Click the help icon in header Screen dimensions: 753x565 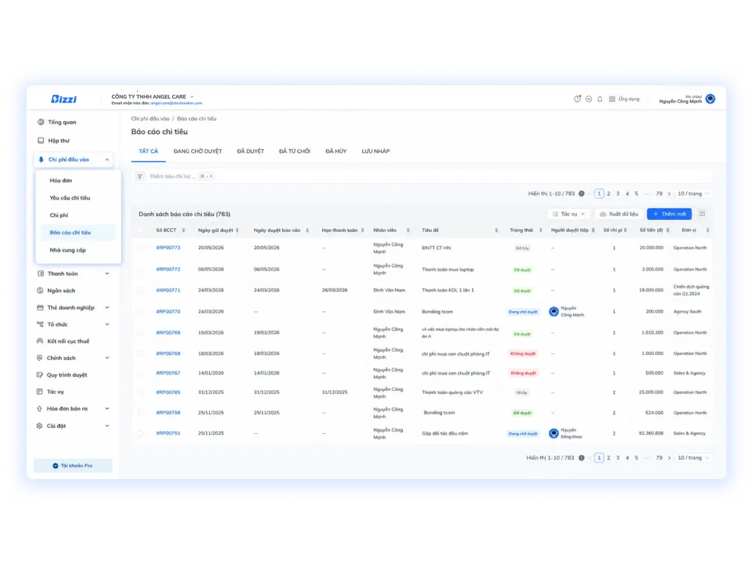pyautogui.click(x=578, y=99)
